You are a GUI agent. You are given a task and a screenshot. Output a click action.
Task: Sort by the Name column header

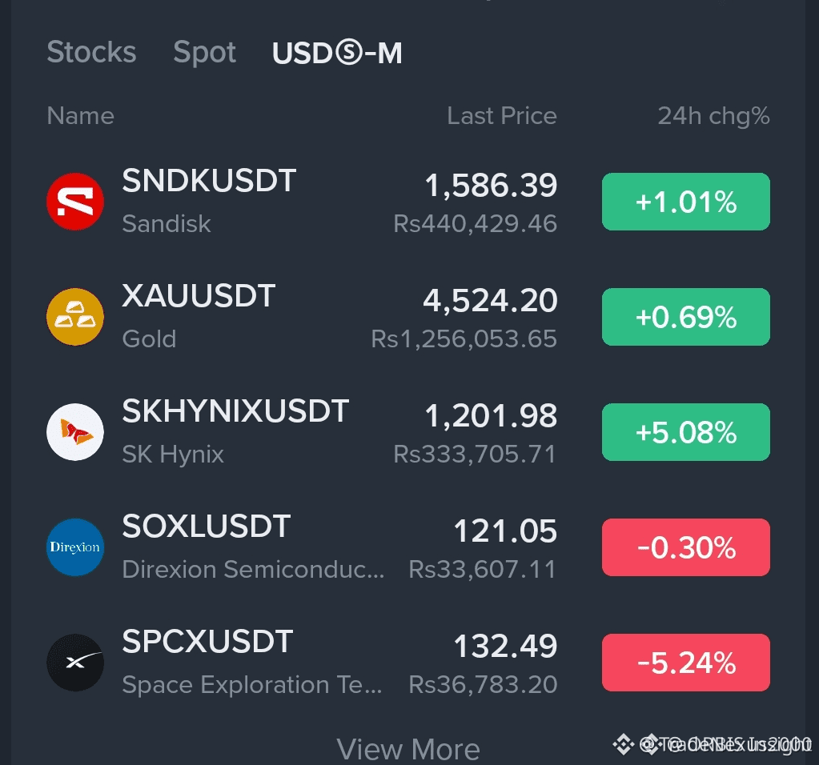[x=80, y=115]
